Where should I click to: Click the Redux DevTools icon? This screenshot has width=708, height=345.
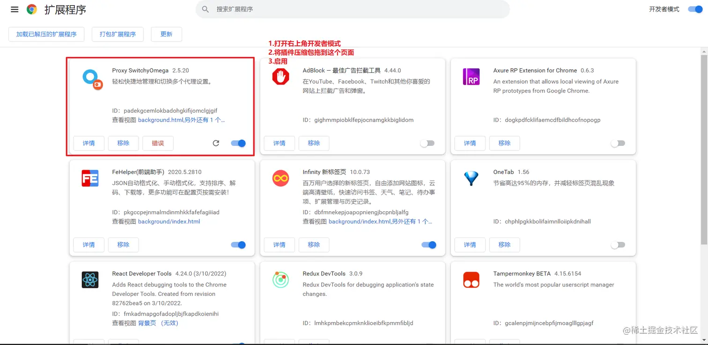tap(280, 280)
